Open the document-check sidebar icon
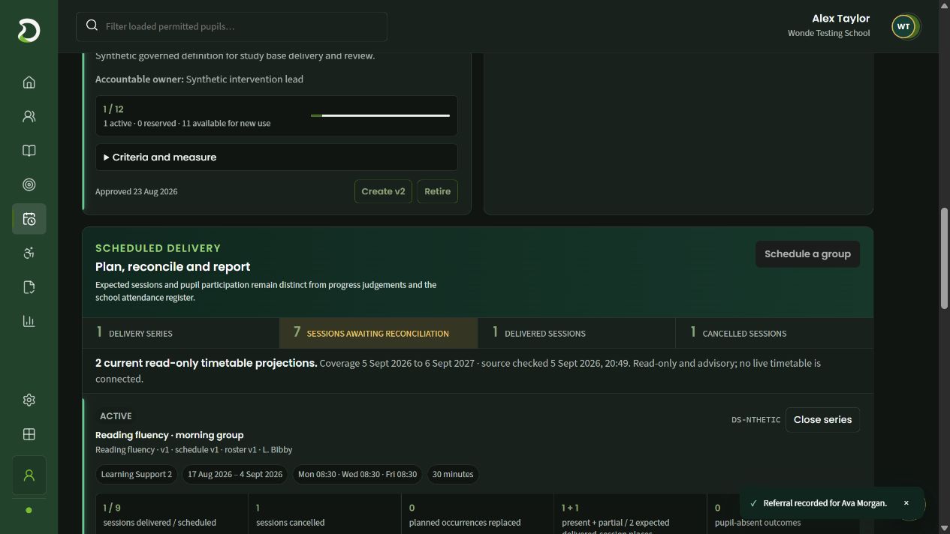Viewport: 950px width, 534px height. 29,287
